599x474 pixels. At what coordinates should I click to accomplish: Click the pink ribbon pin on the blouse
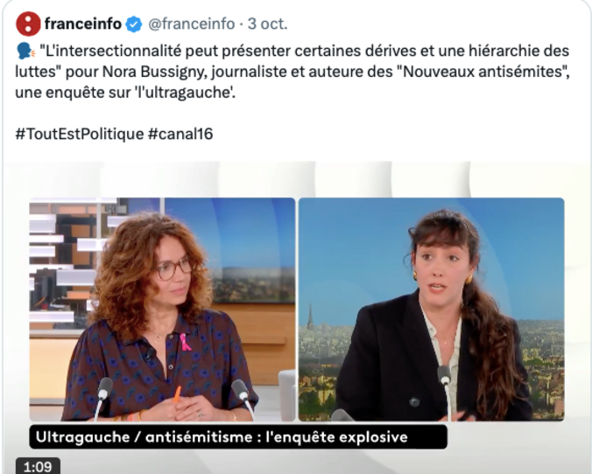[x=186, y=342]
